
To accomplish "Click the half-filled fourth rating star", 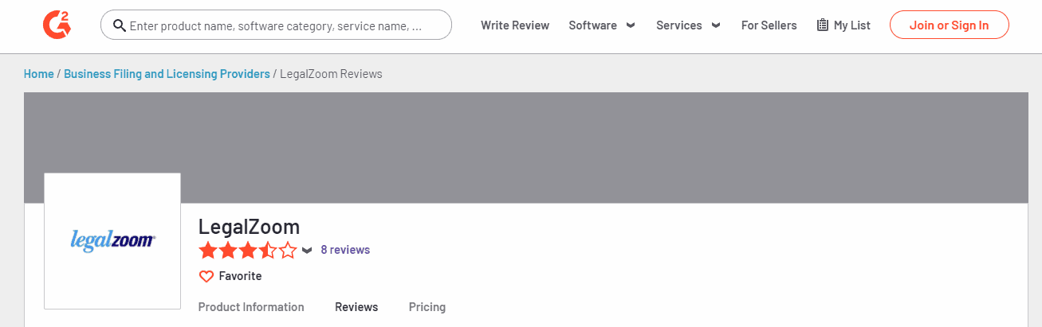I will (268, 251).
